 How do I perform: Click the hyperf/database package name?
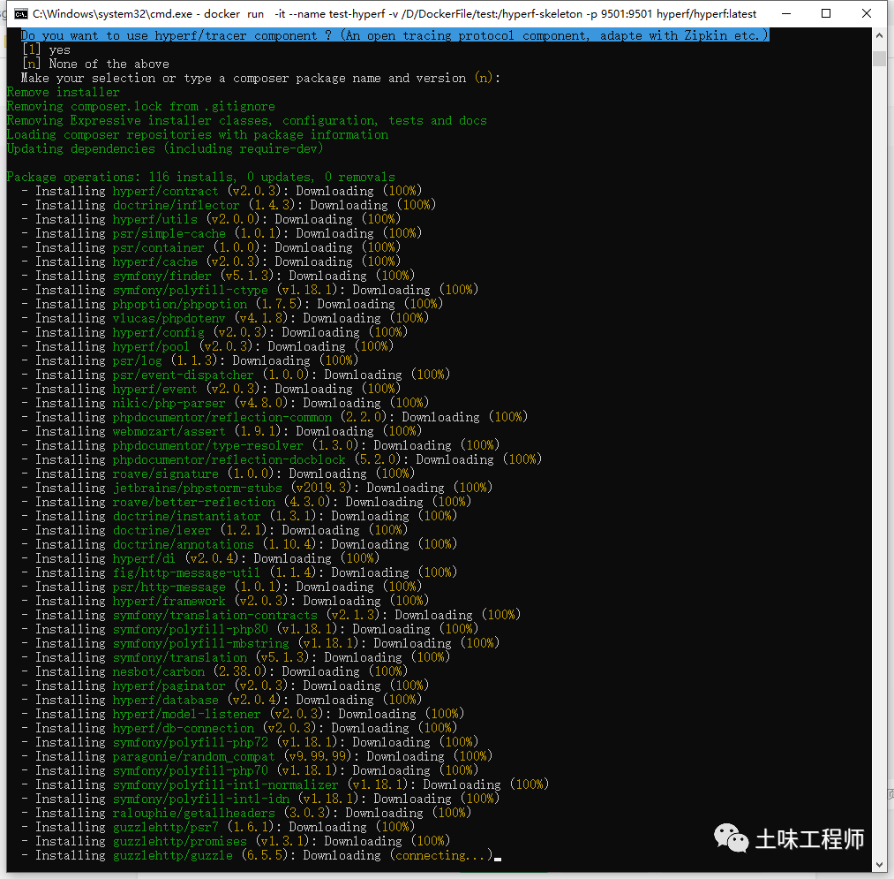tap(165, 700)
